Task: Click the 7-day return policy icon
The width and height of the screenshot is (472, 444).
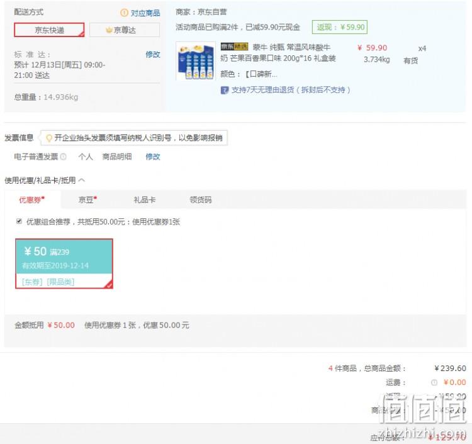Action: [225, 90]
